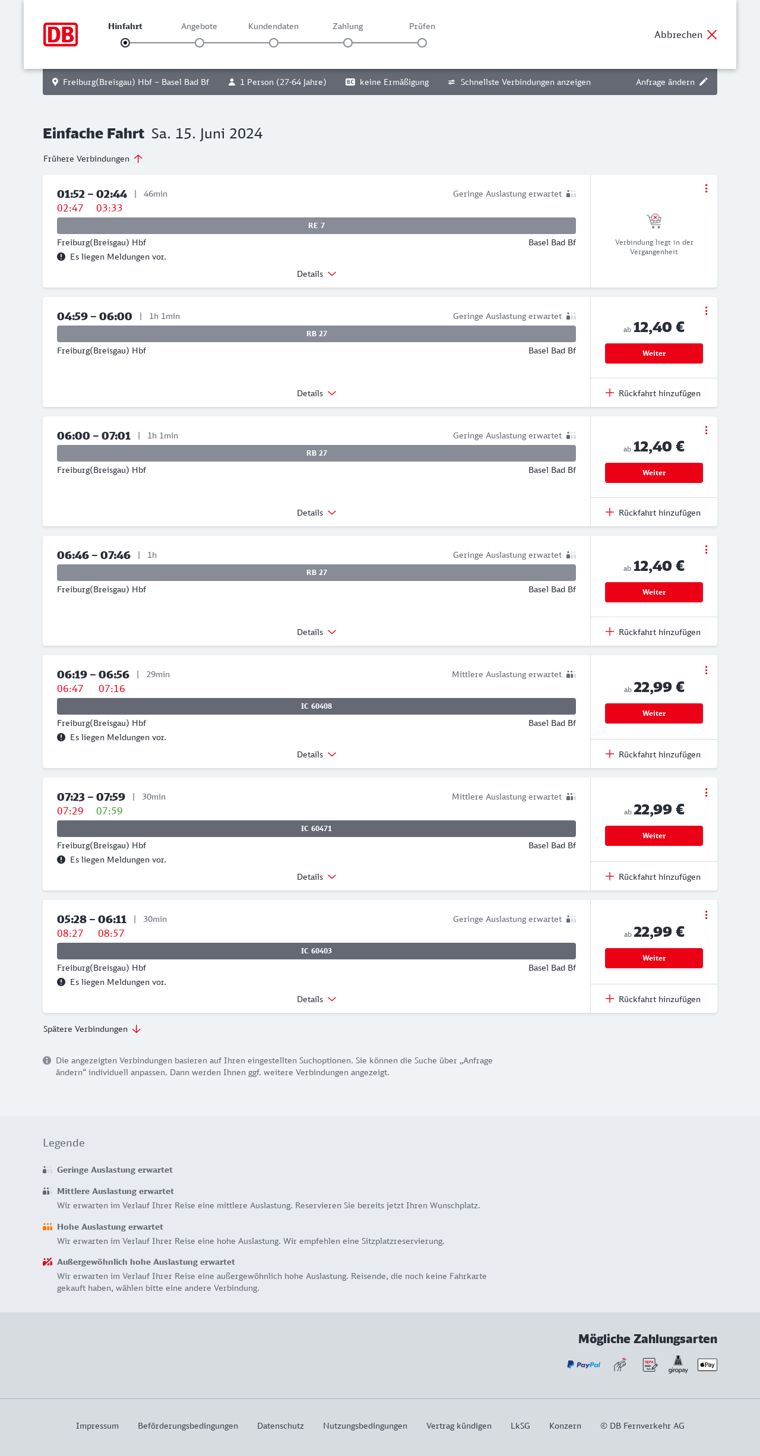The width and height of the screenshot is (760, 1456).
Task: Click the Apple Pay icon
Action: pyautogui.click(x=707, y=1365)
